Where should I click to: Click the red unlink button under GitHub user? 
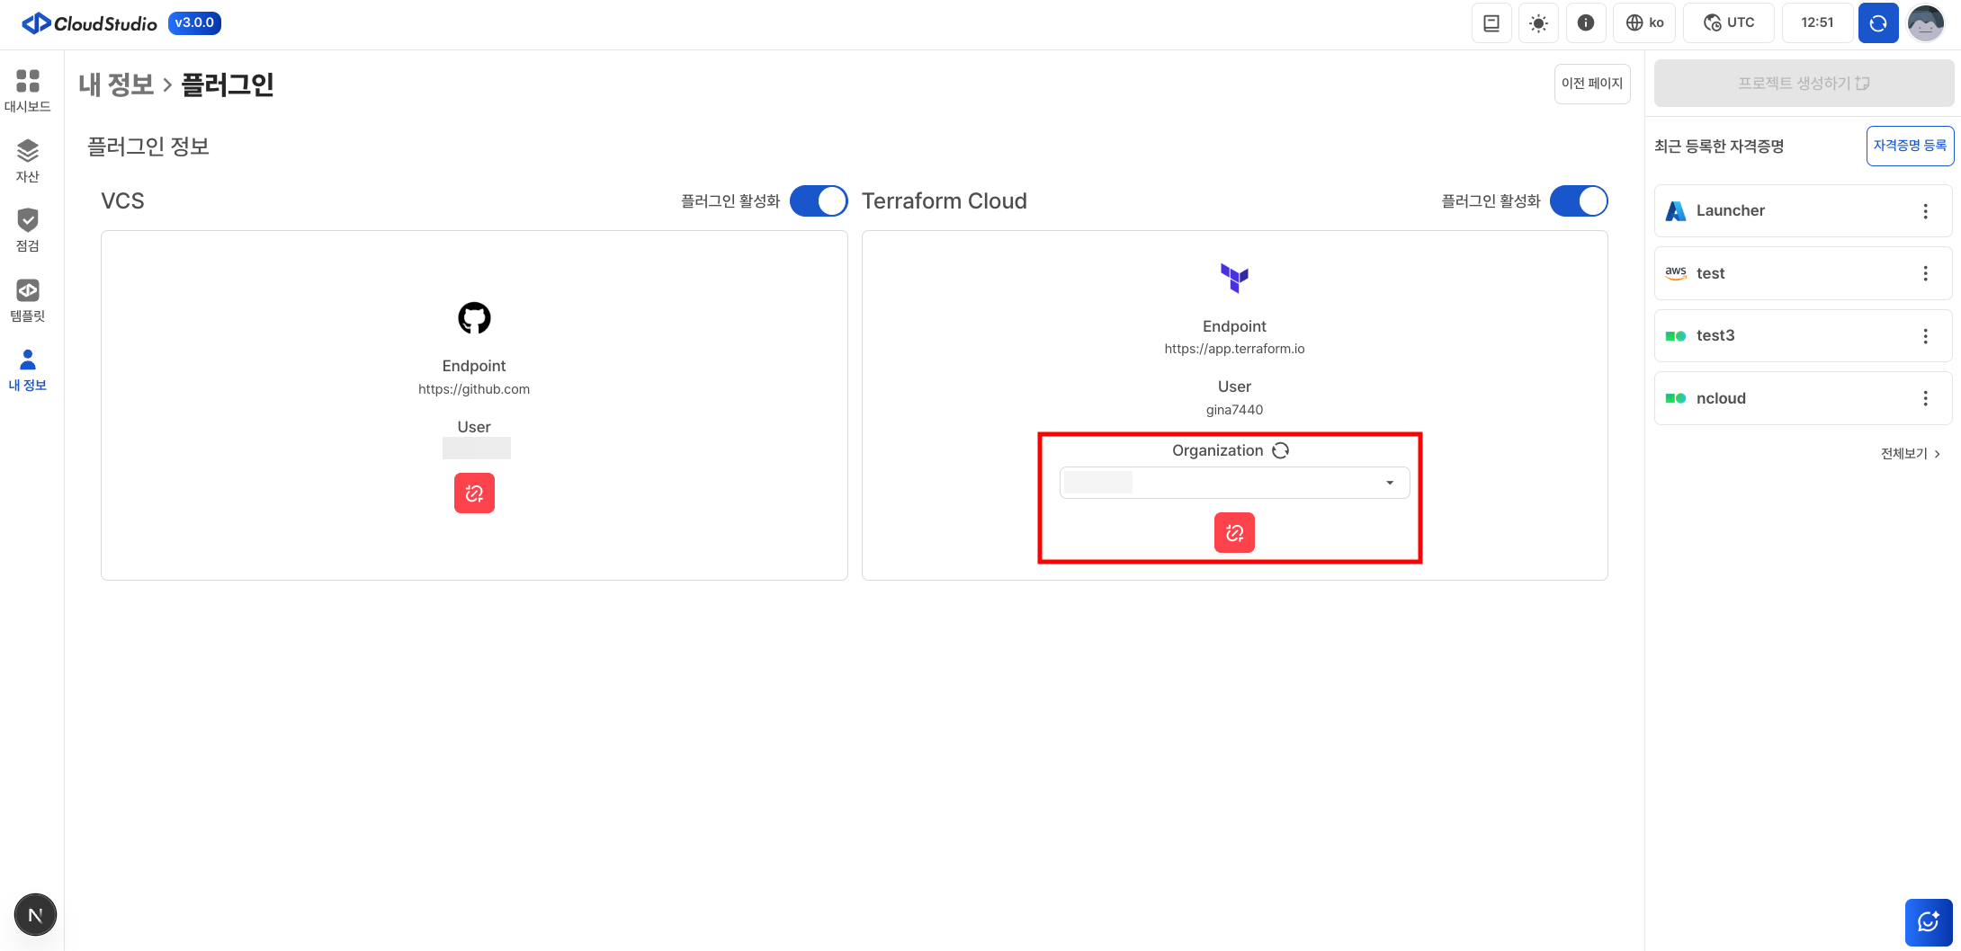[474, 493]
